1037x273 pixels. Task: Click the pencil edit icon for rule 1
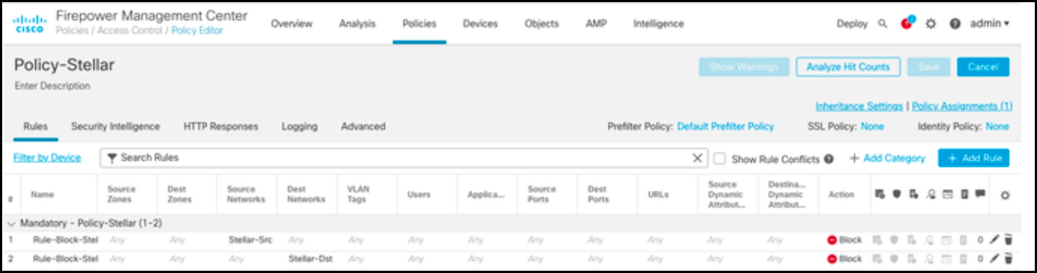pos(994,239)
